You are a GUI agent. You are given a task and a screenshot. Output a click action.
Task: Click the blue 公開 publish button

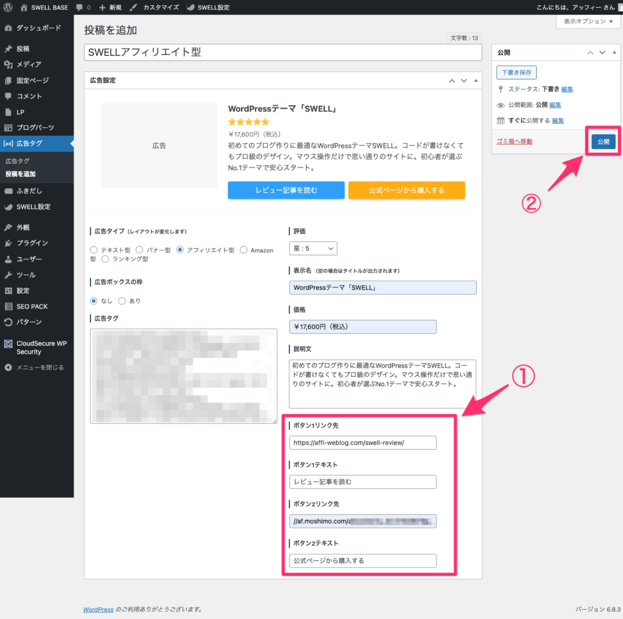click(x=603, y=142)
